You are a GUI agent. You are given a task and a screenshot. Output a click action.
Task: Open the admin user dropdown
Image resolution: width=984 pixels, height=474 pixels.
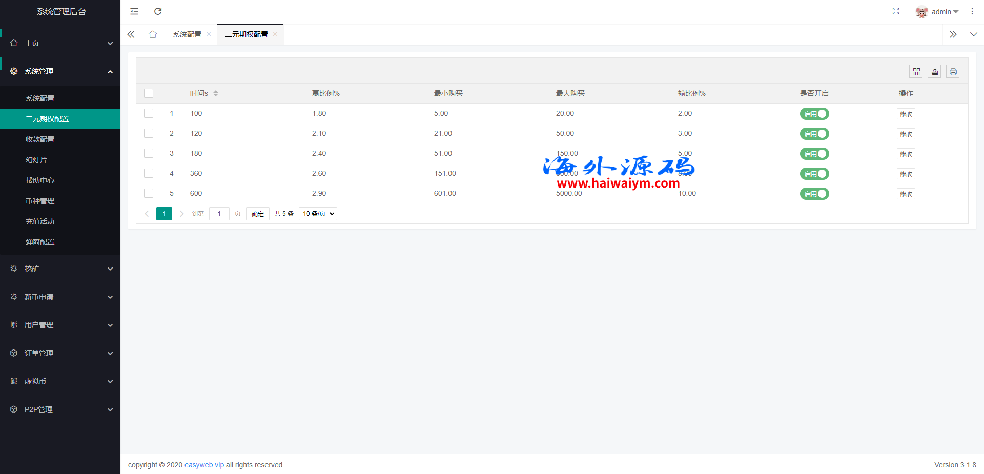937,12
